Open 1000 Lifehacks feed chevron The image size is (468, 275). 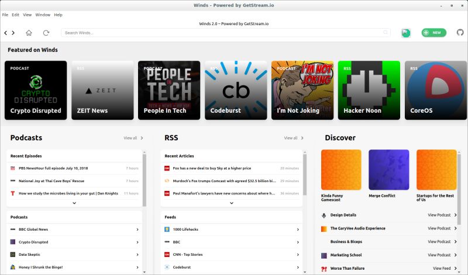pyautogui.click(x=298, y=229)
